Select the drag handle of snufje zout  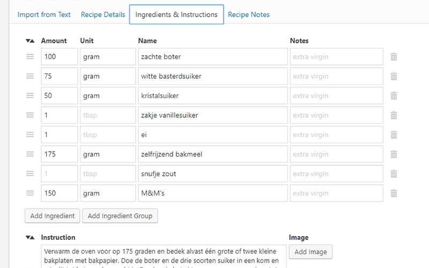tap(30, 174)
